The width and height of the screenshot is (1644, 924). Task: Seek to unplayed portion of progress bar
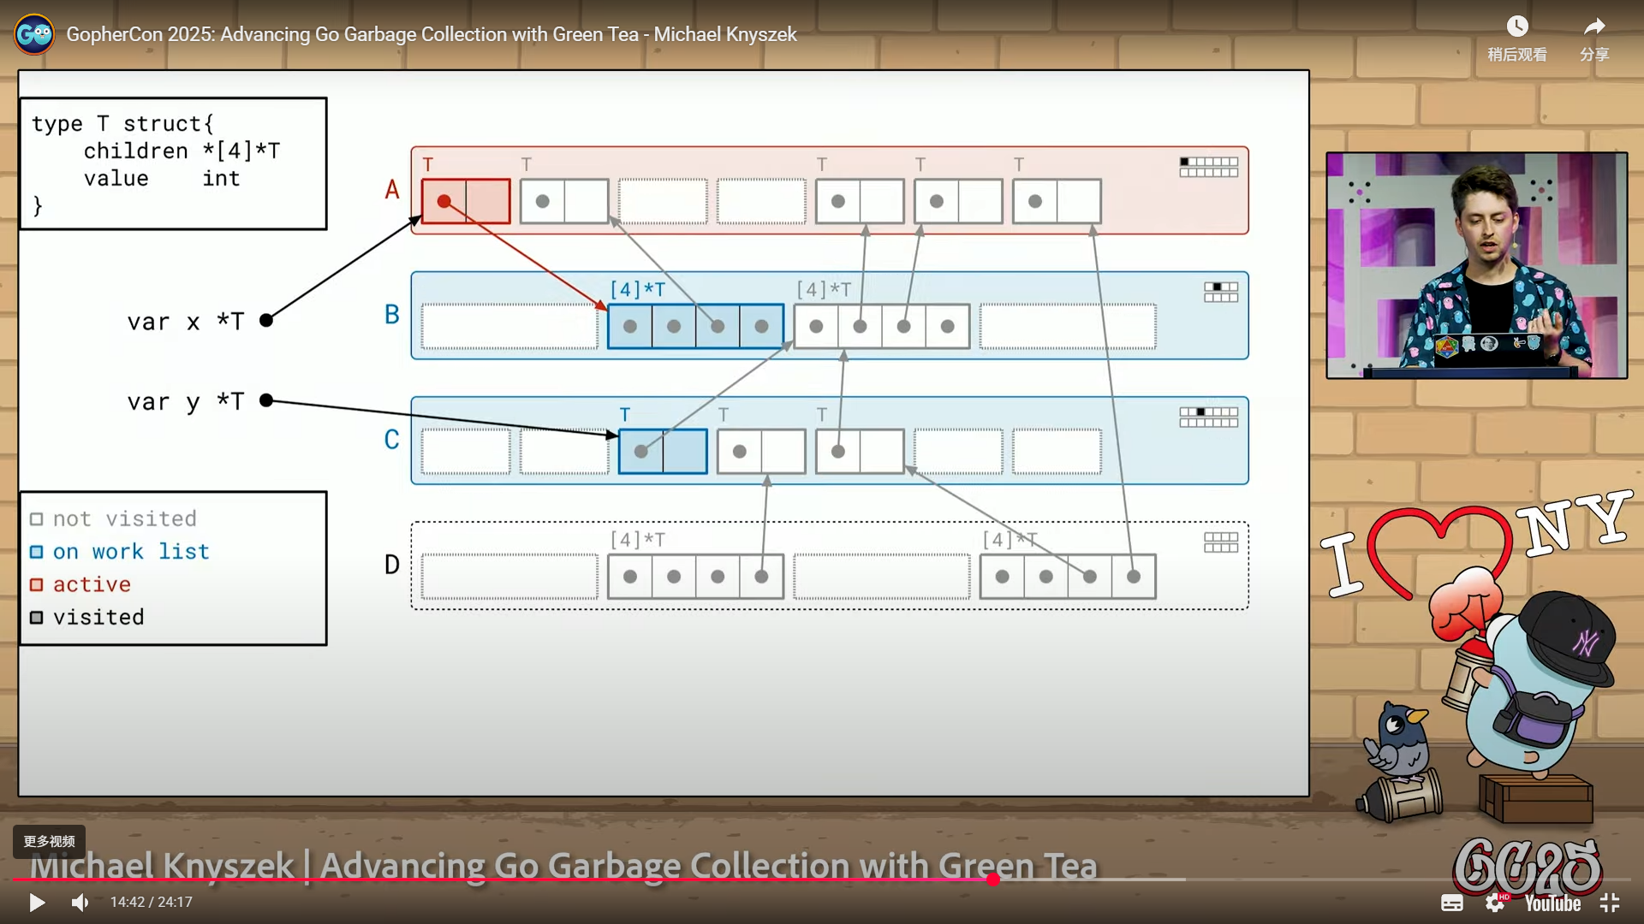pos(1327,879)
